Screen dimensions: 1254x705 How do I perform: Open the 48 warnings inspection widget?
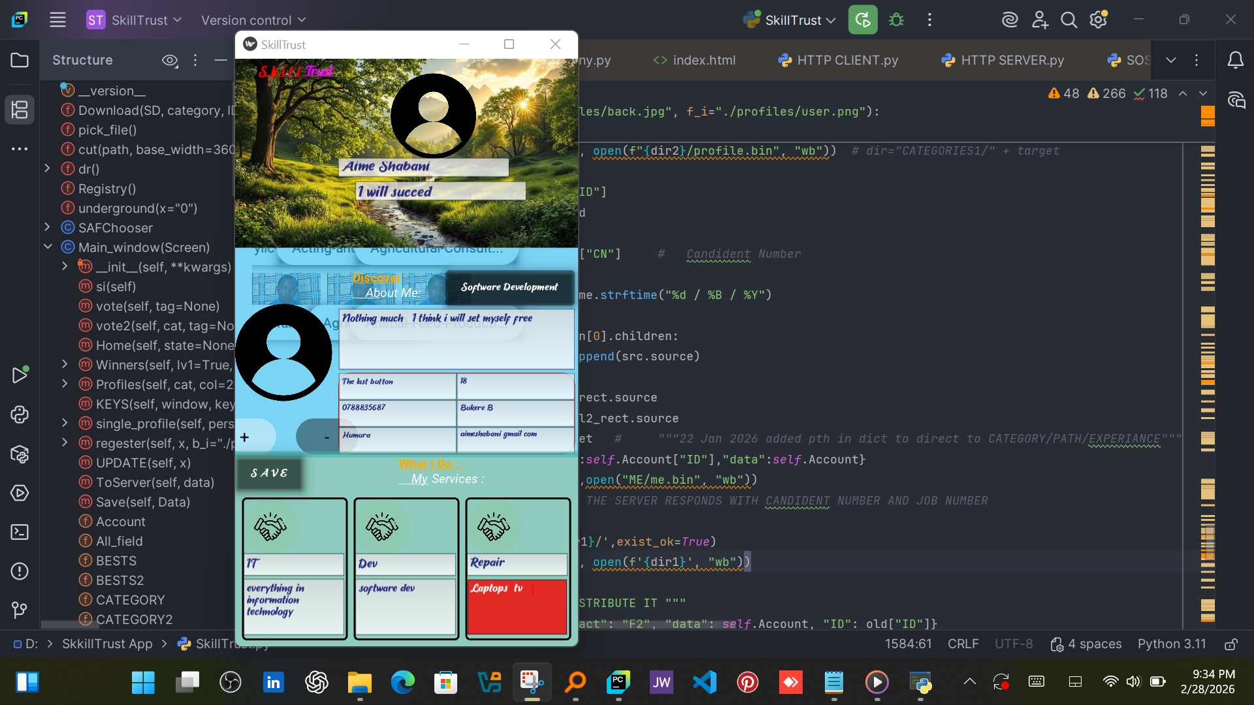coord(1063,93)
